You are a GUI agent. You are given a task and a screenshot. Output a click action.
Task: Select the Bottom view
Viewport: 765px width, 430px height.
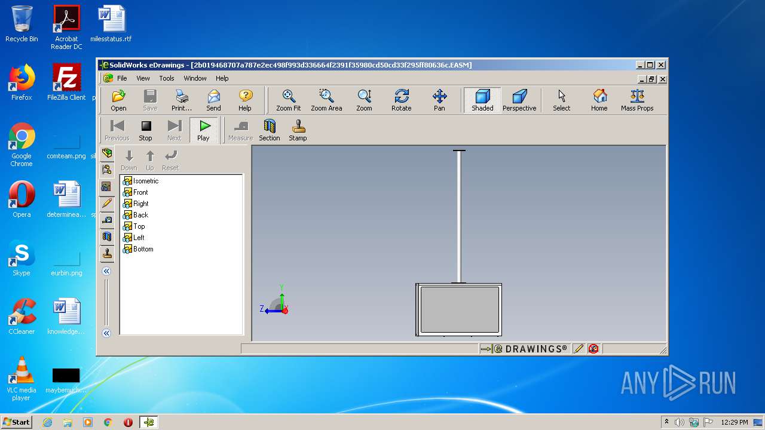pos(138,249)
